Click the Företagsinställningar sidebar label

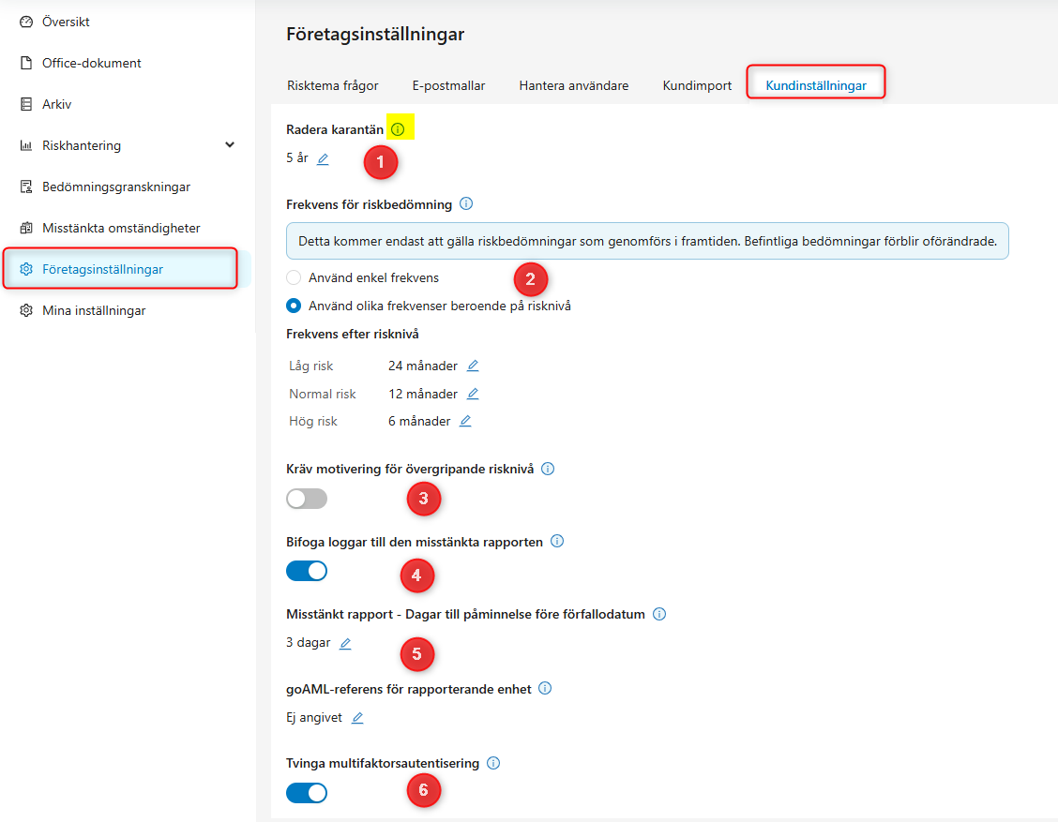click(x=102, y=269)
